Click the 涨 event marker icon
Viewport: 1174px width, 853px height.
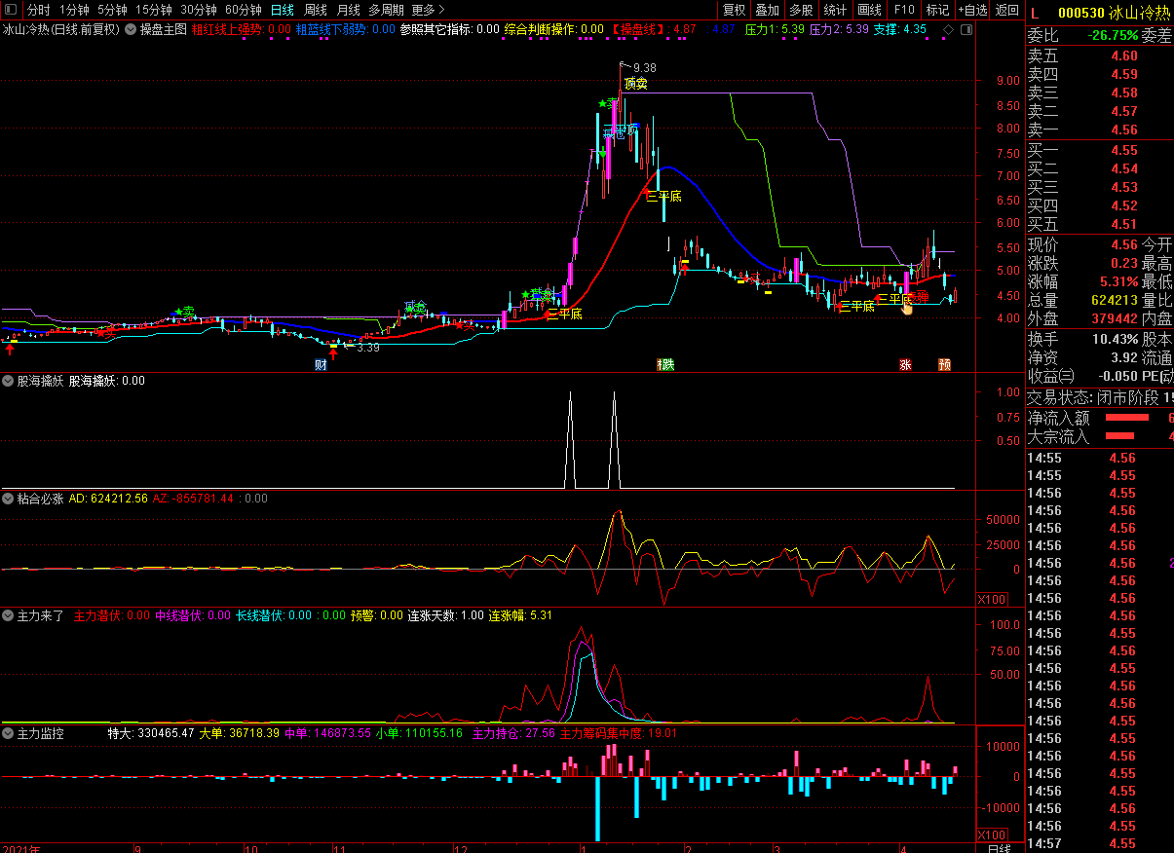coord(905,365)
